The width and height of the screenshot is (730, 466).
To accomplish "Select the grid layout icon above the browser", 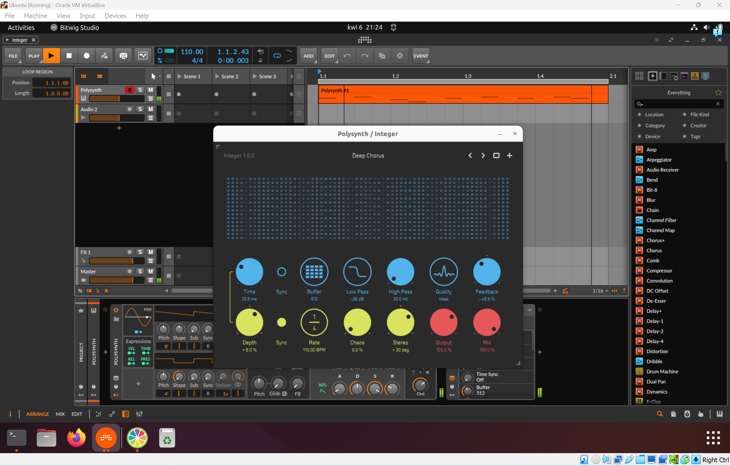I will pyautogui.click(x=639, y=76).
